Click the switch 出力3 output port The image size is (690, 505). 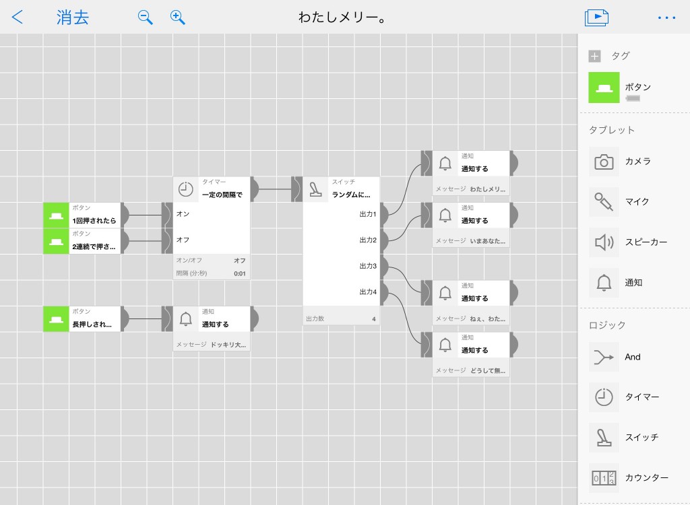[x=384, y=267]
